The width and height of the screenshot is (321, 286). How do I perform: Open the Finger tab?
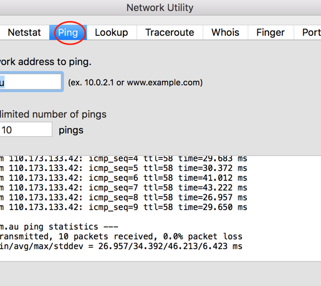pyautogui.click(x=271, y=32)
